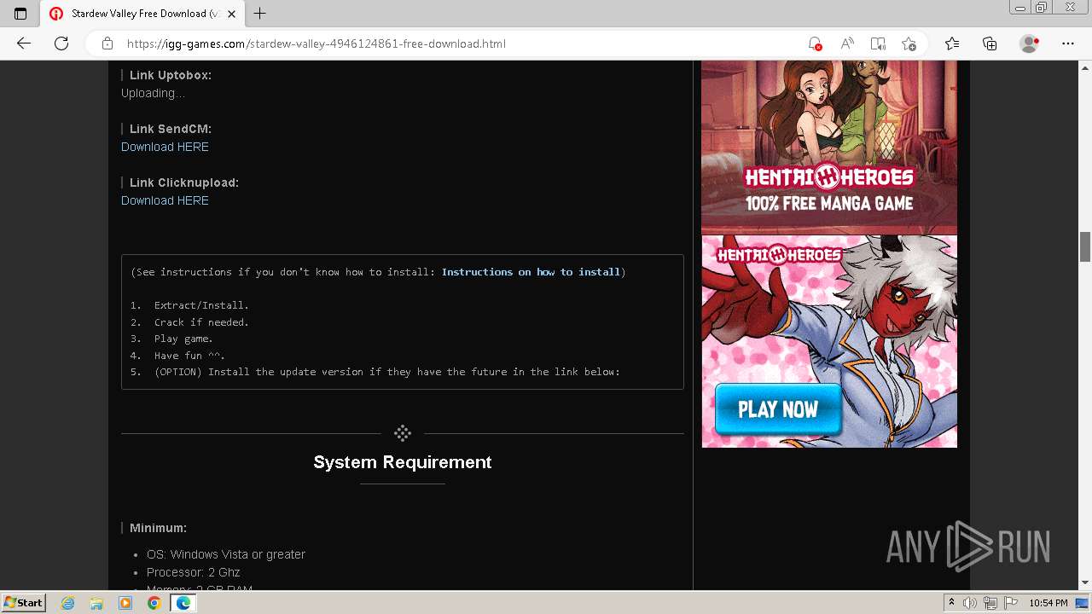The height and width of the screenshot is (614, 1092).
Task: Select the System Requirement heading
Action: 403,462
